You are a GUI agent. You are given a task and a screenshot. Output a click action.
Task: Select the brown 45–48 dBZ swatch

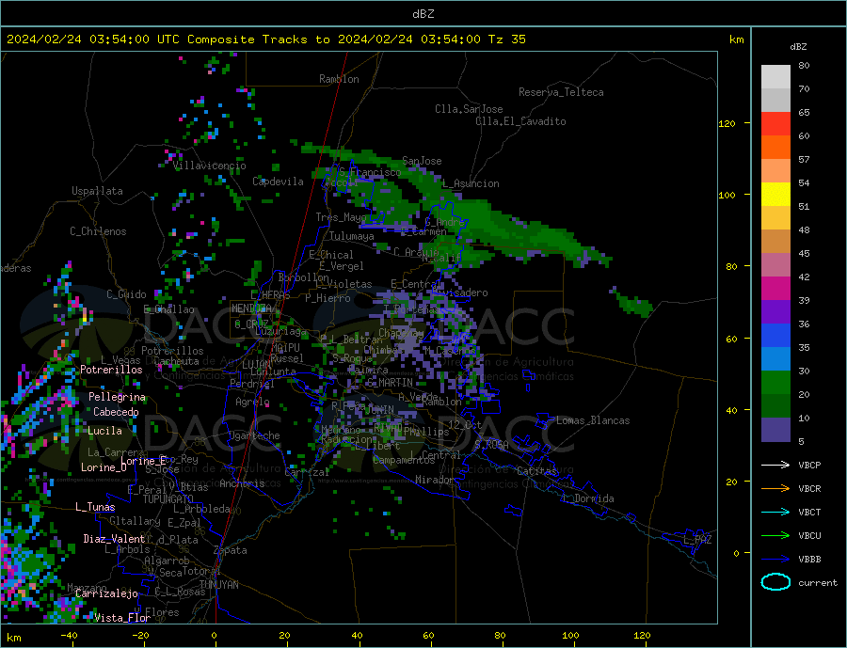(775, 242)
